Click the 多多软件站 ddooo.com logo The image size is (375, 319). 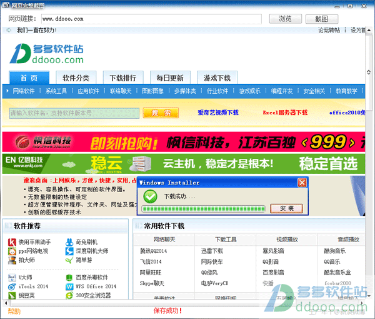[x=46, y=54]
